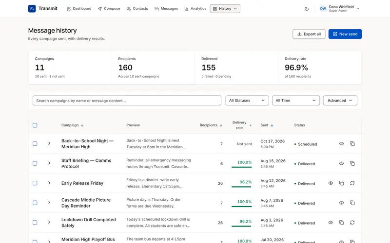This screenshot has height=243, width=390.
Task: Open Early Release Friday campaign name
Action: click(x=82, y=183)
